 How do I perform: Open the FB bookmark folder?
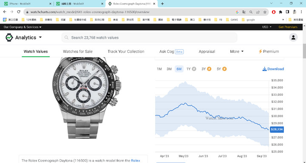[x=218, y=20]
